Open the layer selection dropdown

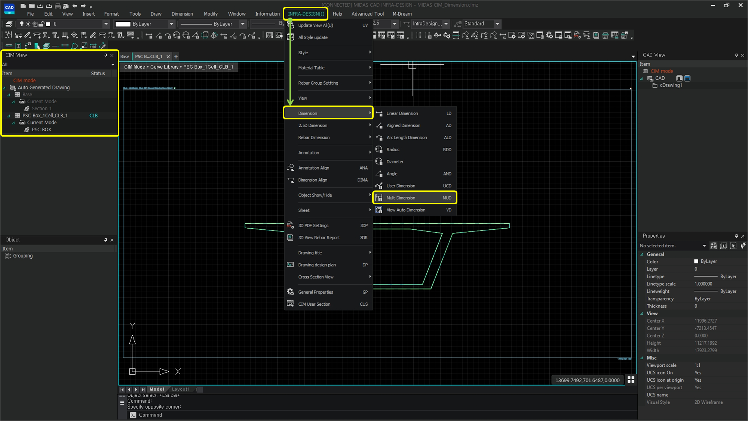(x=106, y=24)
